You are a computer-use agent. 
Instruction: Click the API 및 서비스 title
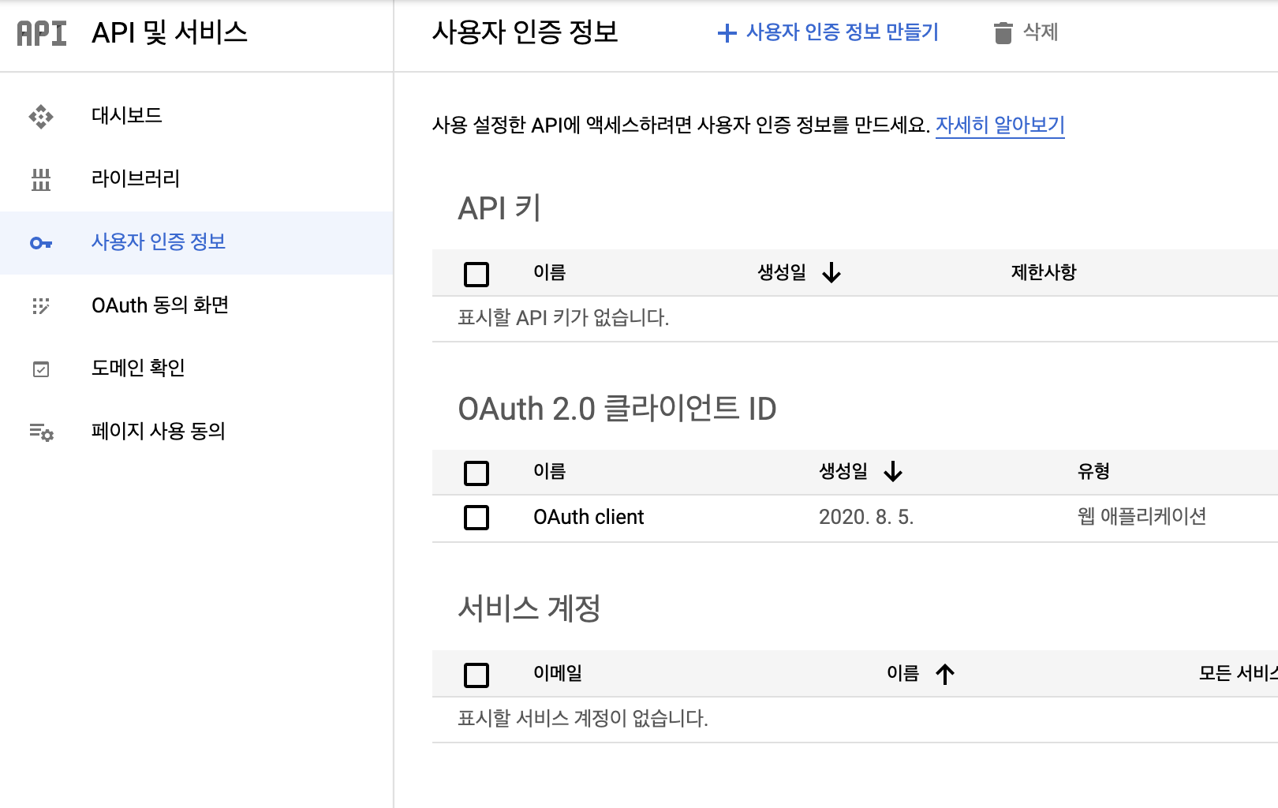coord(170,33)
